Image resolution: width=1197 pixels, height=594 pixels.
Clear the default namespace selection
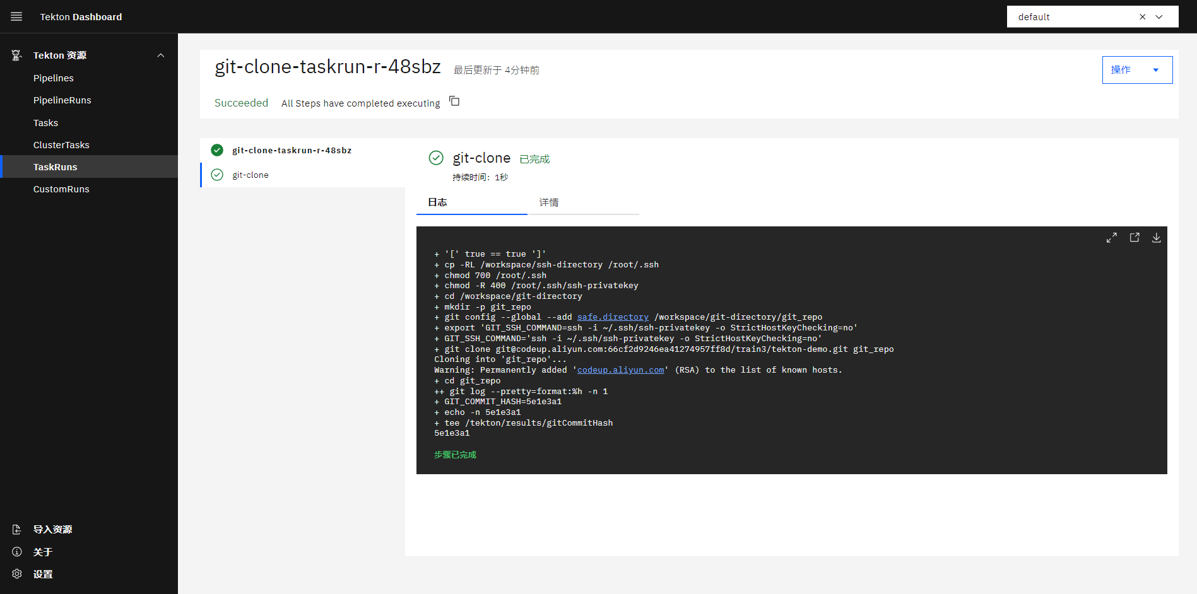(x=1142, y=17)
